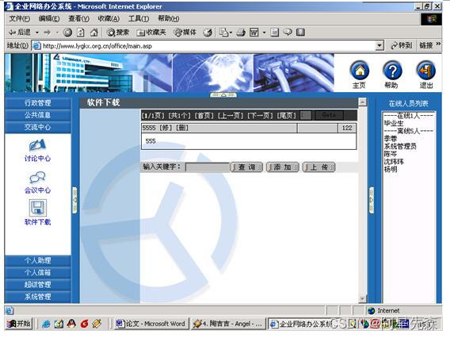Expand the 交流中心 sidebar section
This screenshot has width=450, height=338.
click(37, 127)
